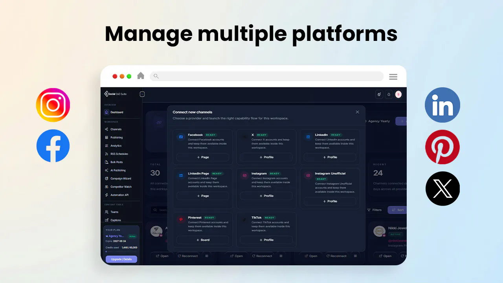Image resolution: width=503 pixels, height=283 pixels.
Task: Add a Facebook Page
Action: pos(203,157)
